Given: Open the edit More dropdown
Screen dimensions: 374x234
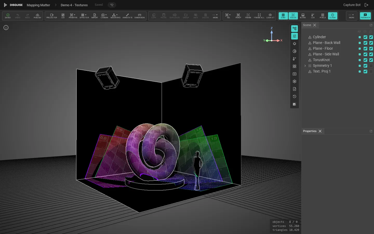Looking at the screenshot, I should (x=215, y=16).
